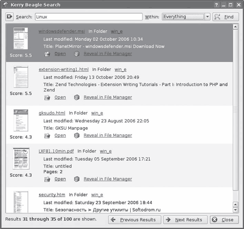The height and width of the screenshot is (229, 244).
Task: Click the Search text field containing Linux
Action: 89,17
